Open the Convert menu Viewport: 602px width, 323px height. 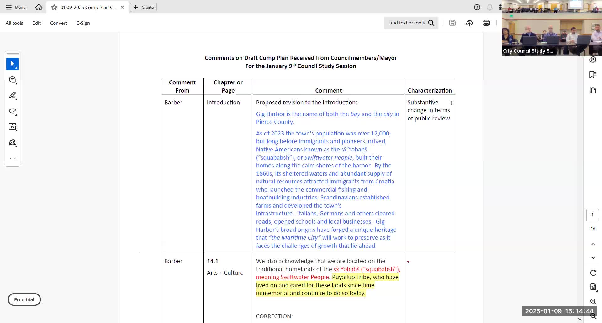[x=58, y=23]
